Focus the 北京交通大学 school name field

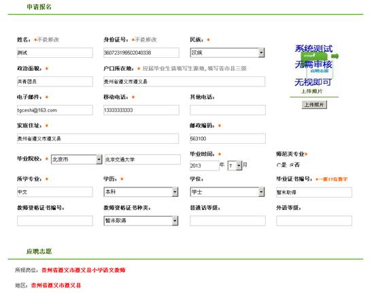pos(142,159)
